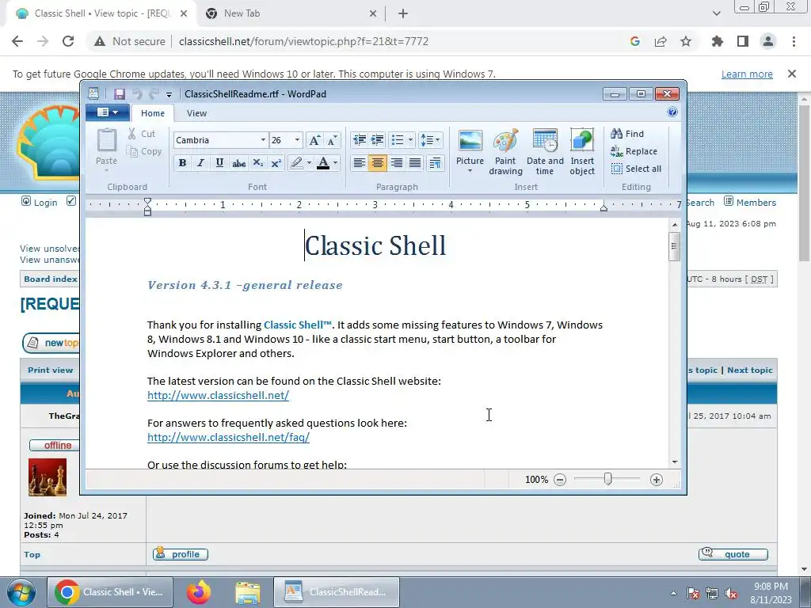
Task: Reload the Chrome page
Action: tap(68, 41)
